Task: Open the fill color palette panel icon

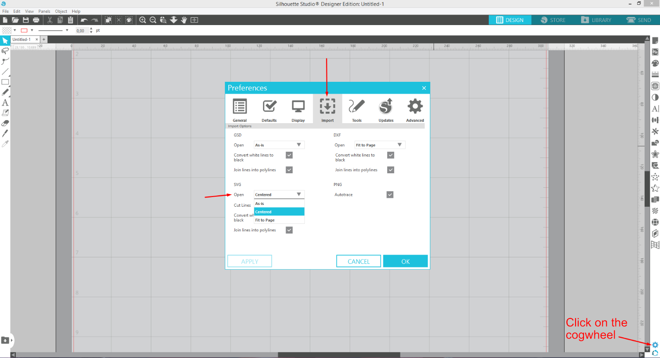Action: pos(655,63)
